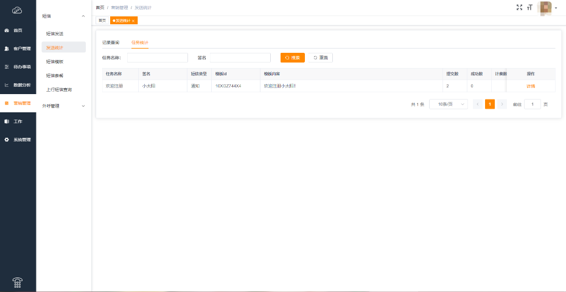Open user account dropdown arrow
The image size is (566, 292).
coord(556,8)
